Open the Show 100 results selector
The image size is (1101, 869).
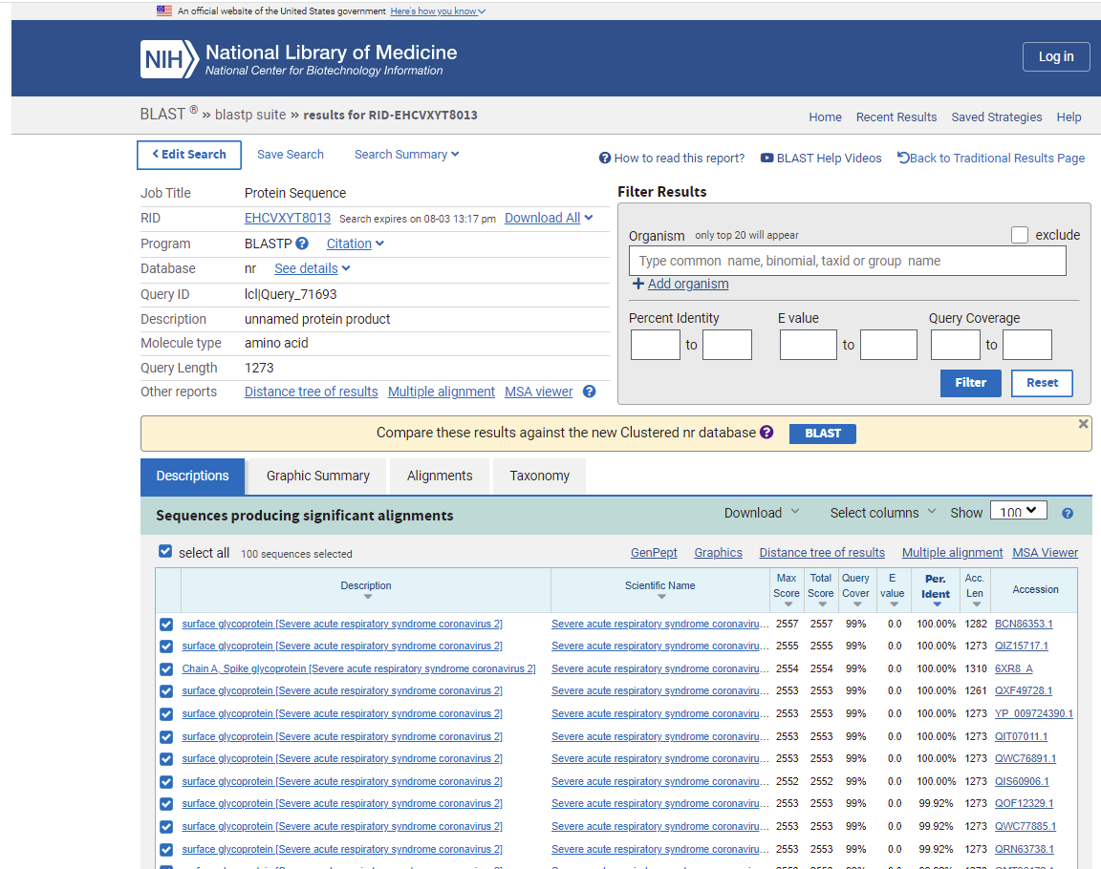click(x=1018, y=511)
